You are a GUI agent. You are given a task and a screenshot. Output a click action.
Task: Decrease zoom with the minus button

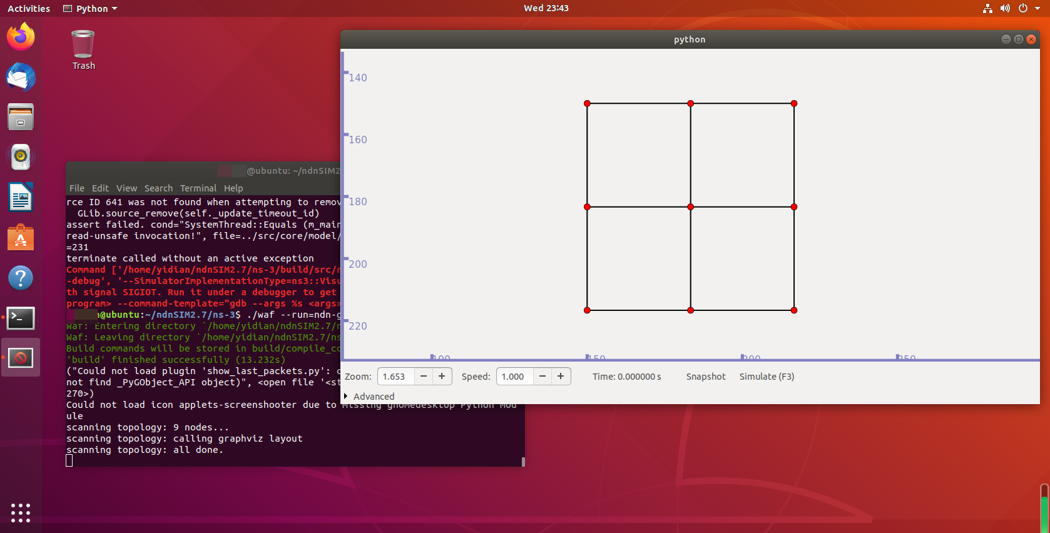pyautogui.click(x=424, y=376)
